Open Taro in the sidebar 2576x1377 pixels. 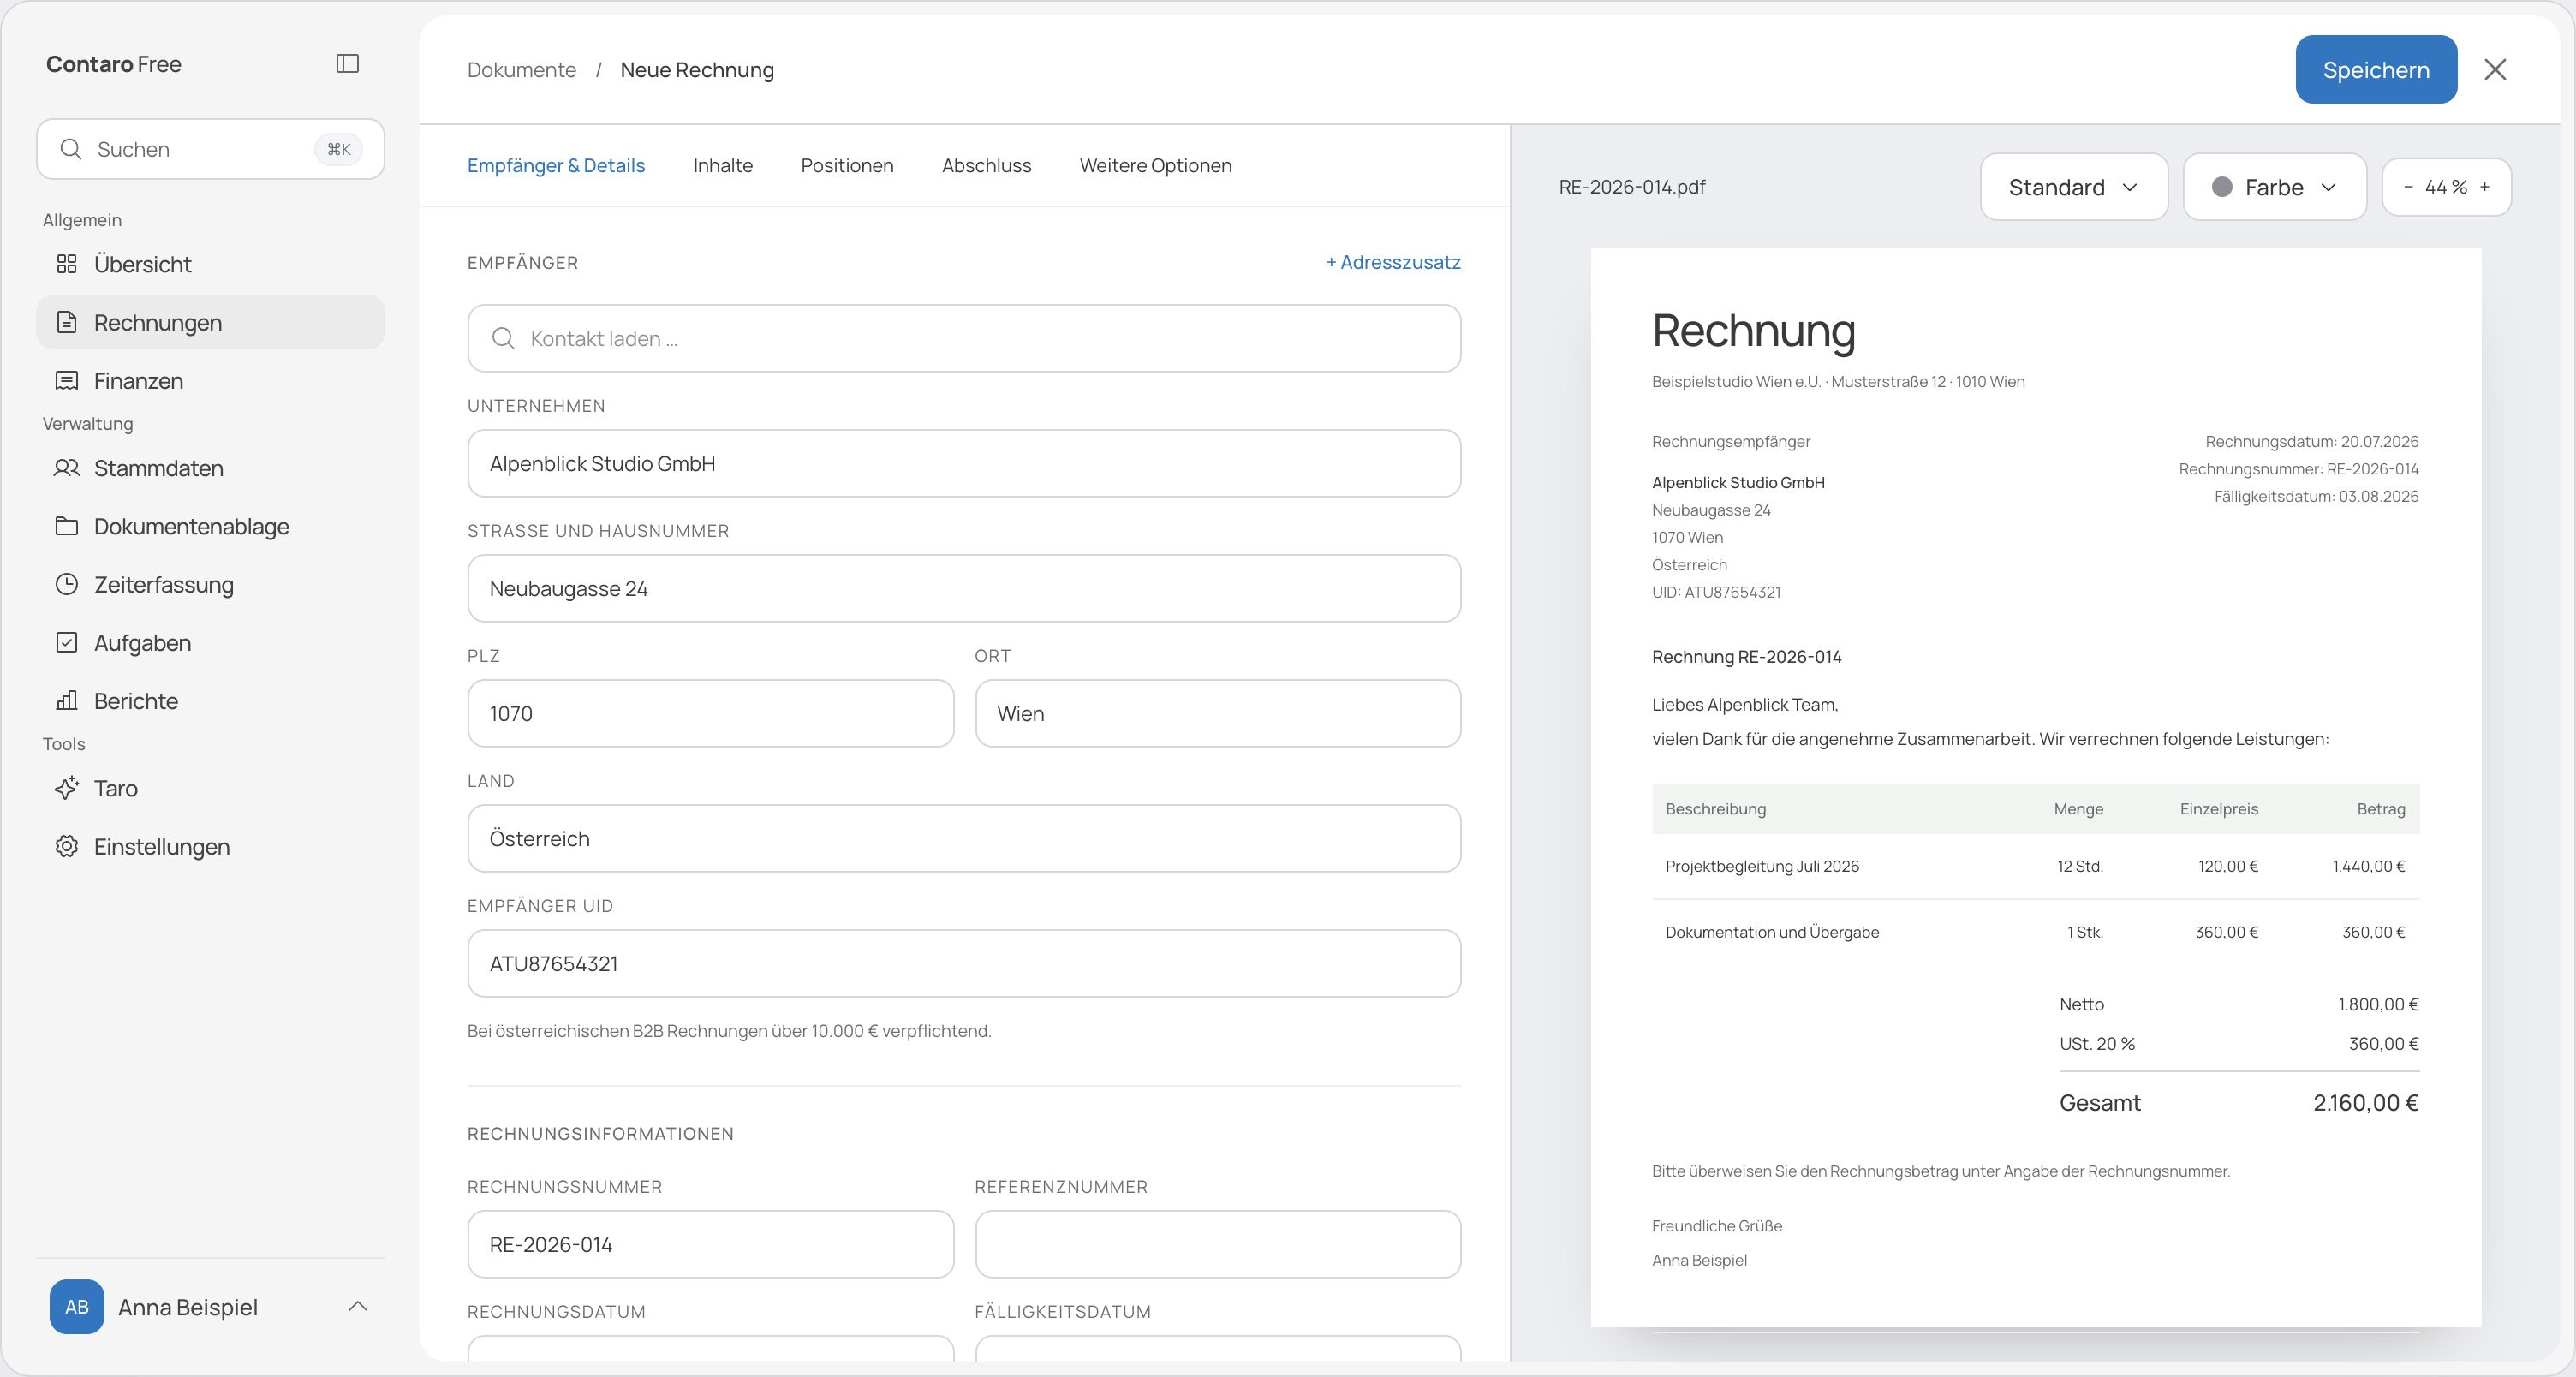point(210,788)
